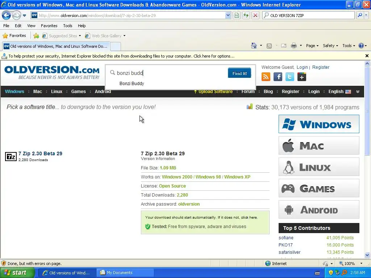Click the Add to Favorites Bar icon
This screenshot has height=278, width=371.
36,36
